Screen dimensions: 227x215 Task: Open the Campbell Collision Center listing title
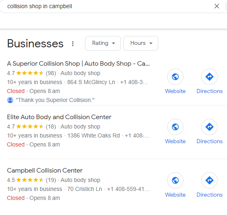(x=45, y=171)
